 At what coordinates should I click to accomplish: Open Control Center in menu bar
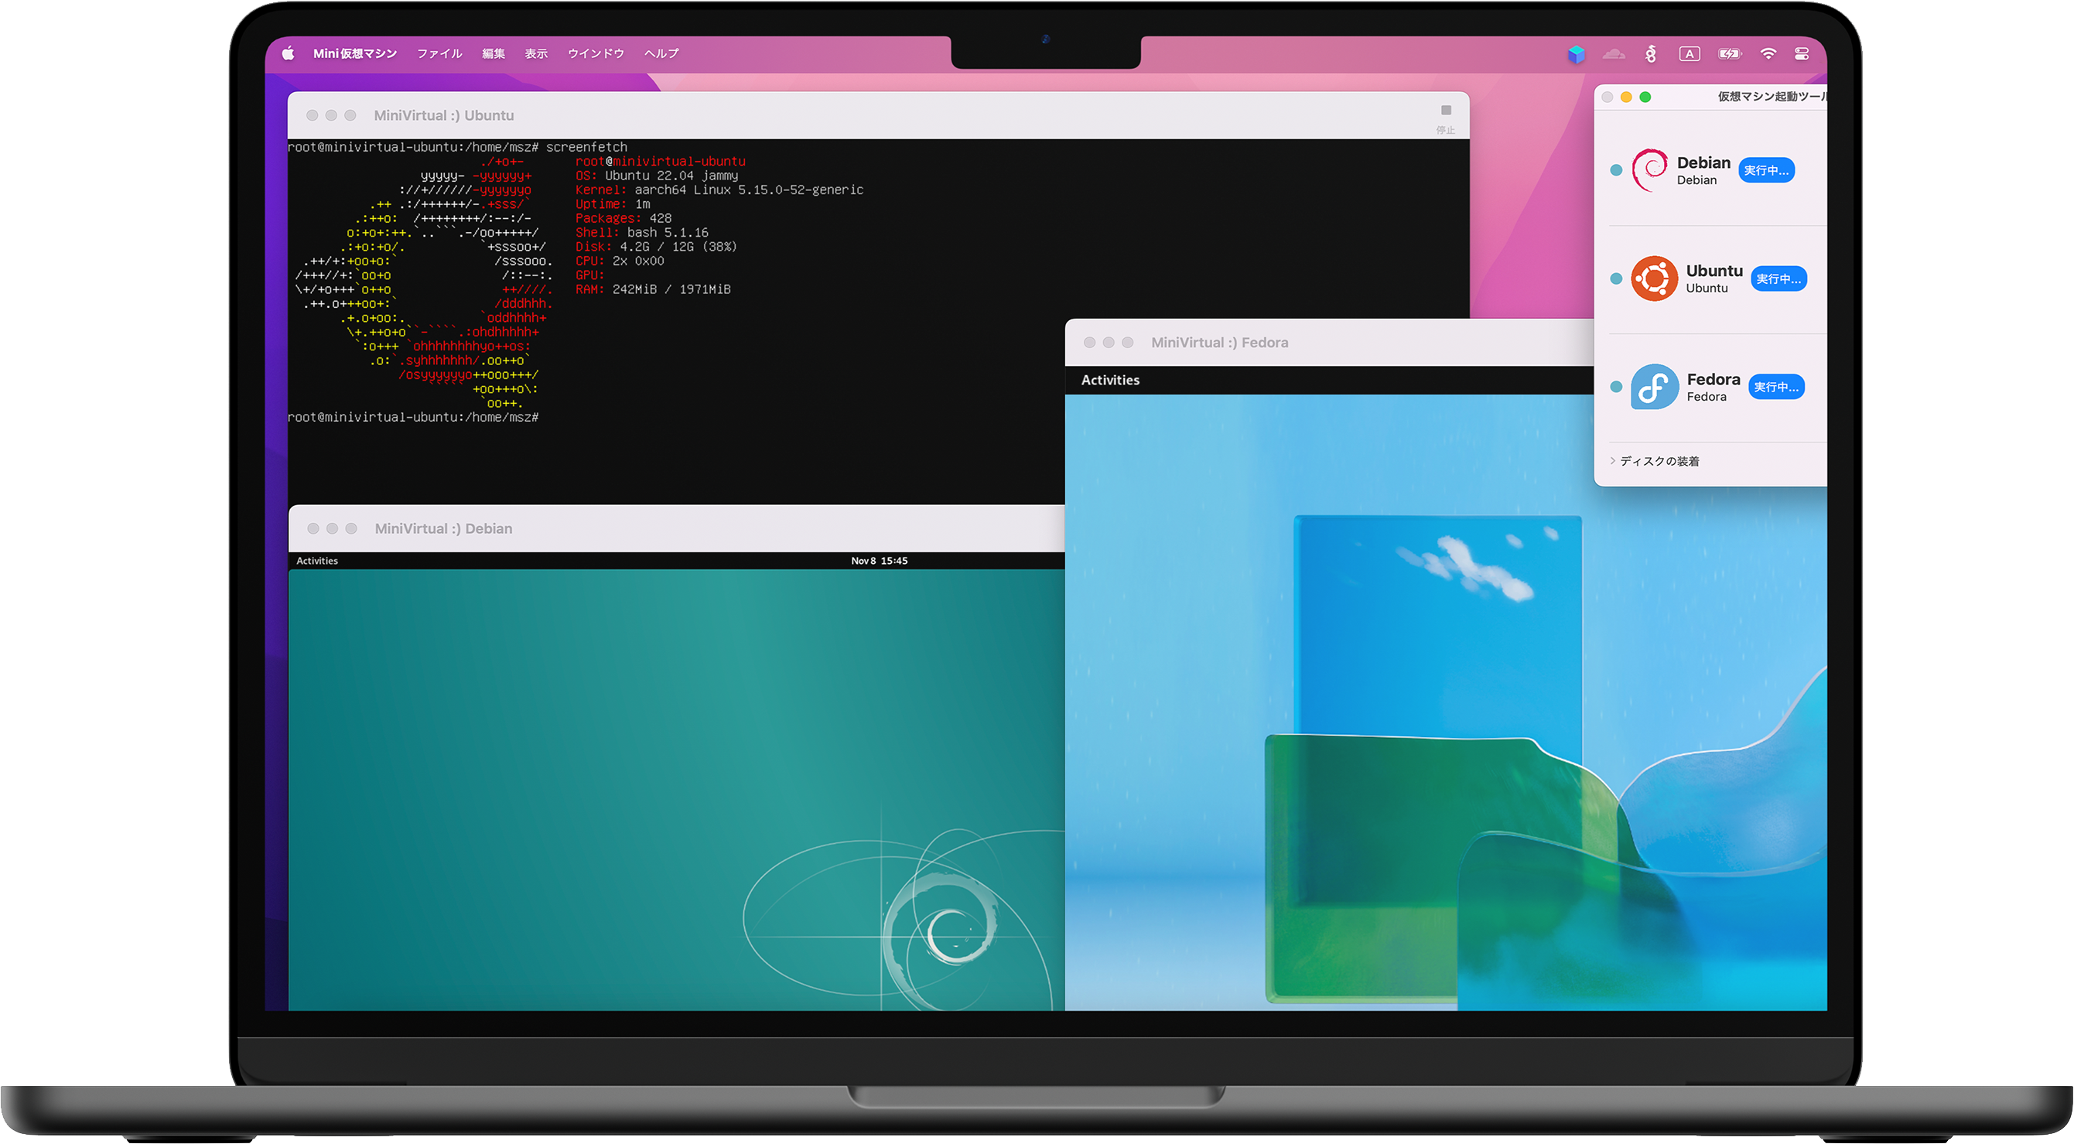click(x=1802, y=54)
